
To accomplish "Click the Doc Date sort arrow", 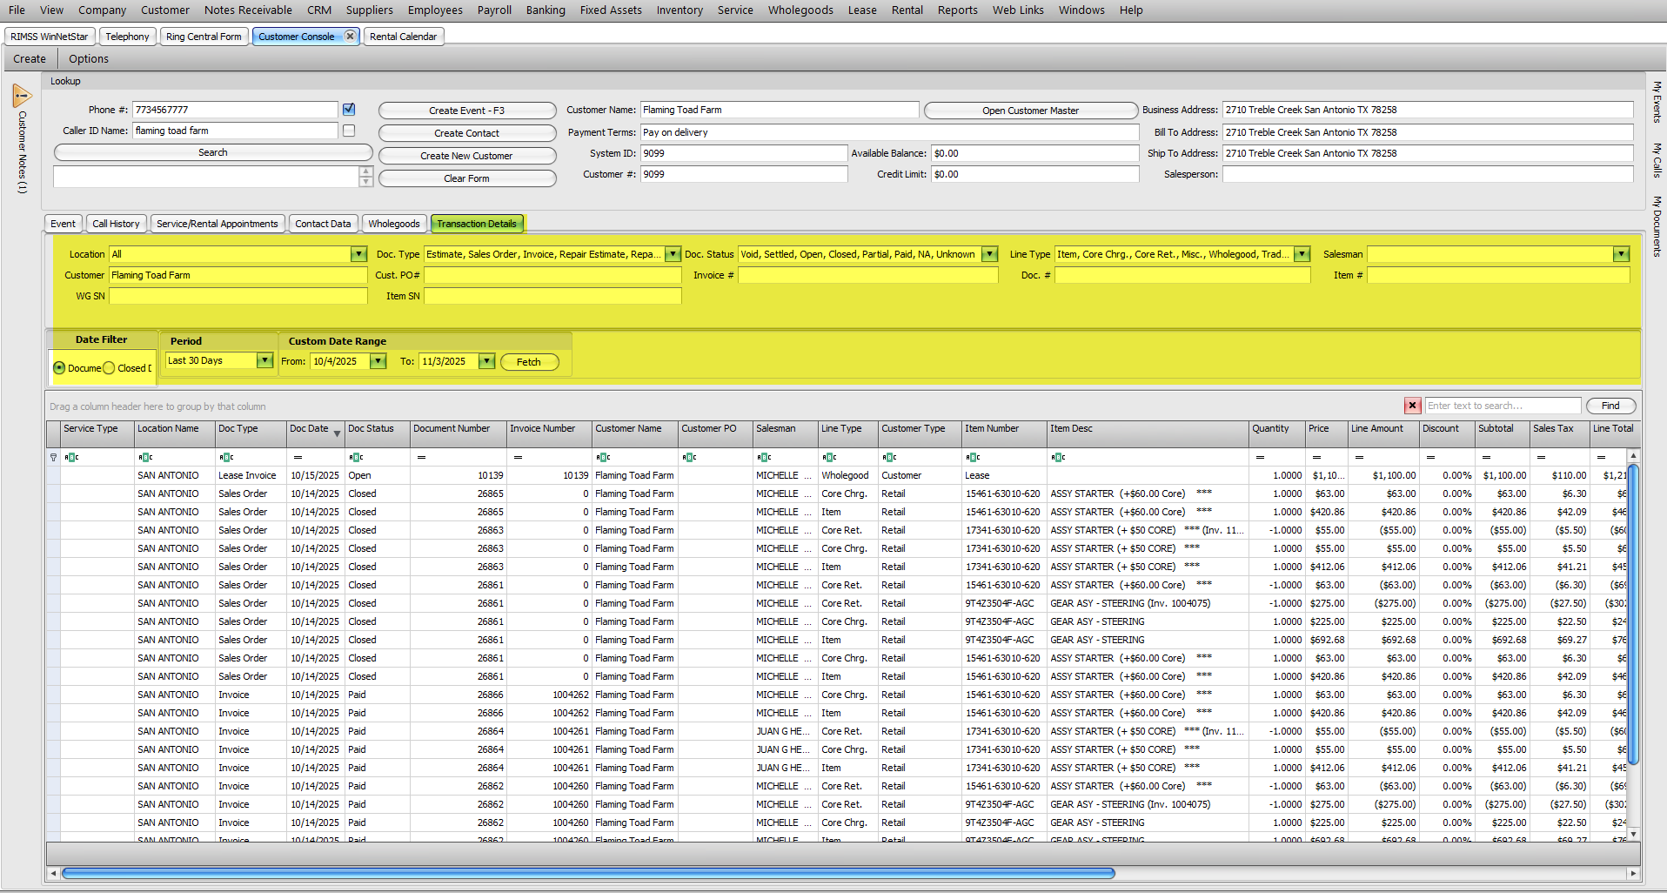I will (337, 433).
